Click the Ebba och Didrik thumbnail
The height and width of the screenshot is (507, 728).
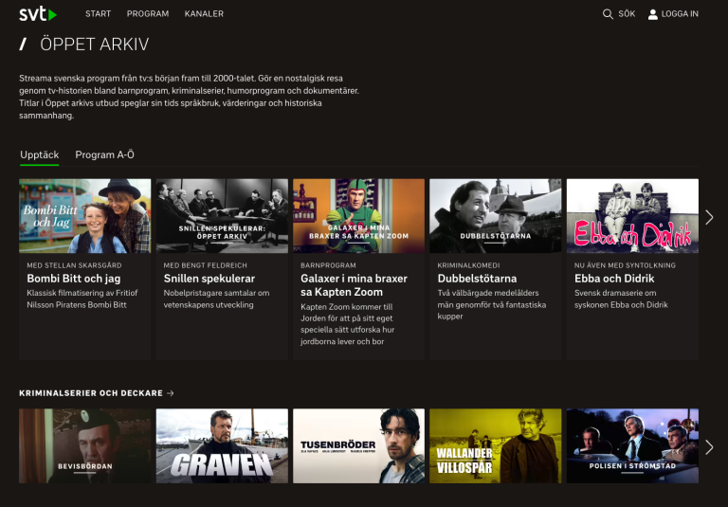tap(632, 216)
